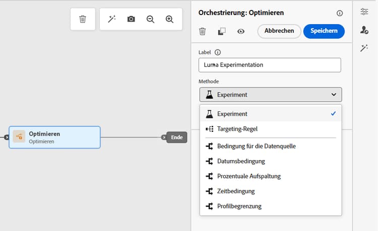Select the Optimieren node on canvas

click(55, 137)
